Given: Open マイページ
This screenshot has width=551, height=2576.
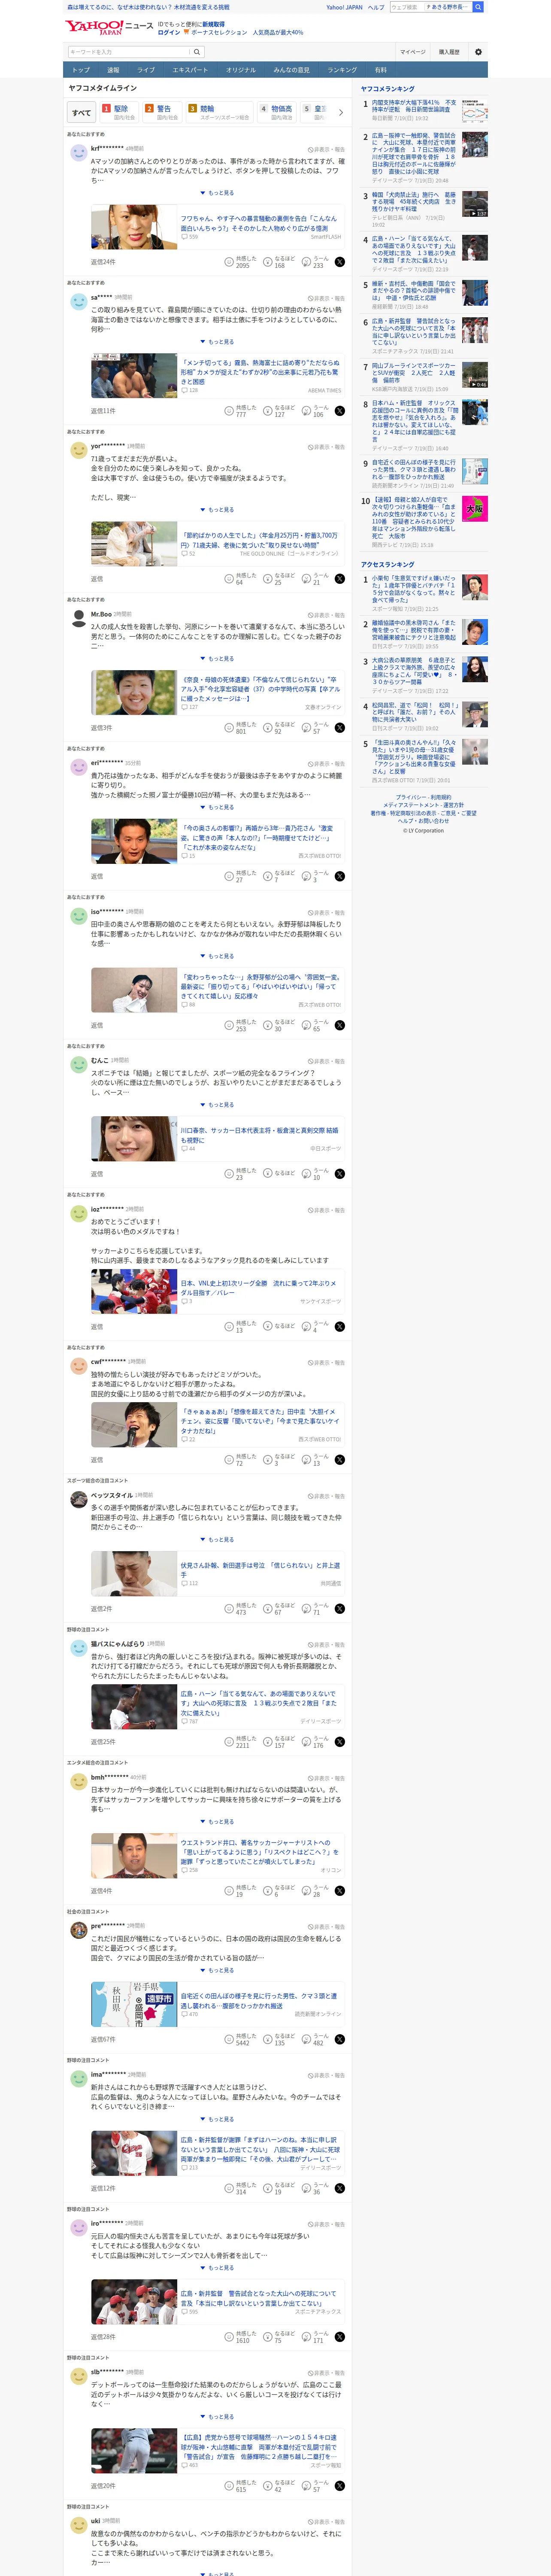Looking at the screenshot, I should pyautogui.click(x=413, y=52).
